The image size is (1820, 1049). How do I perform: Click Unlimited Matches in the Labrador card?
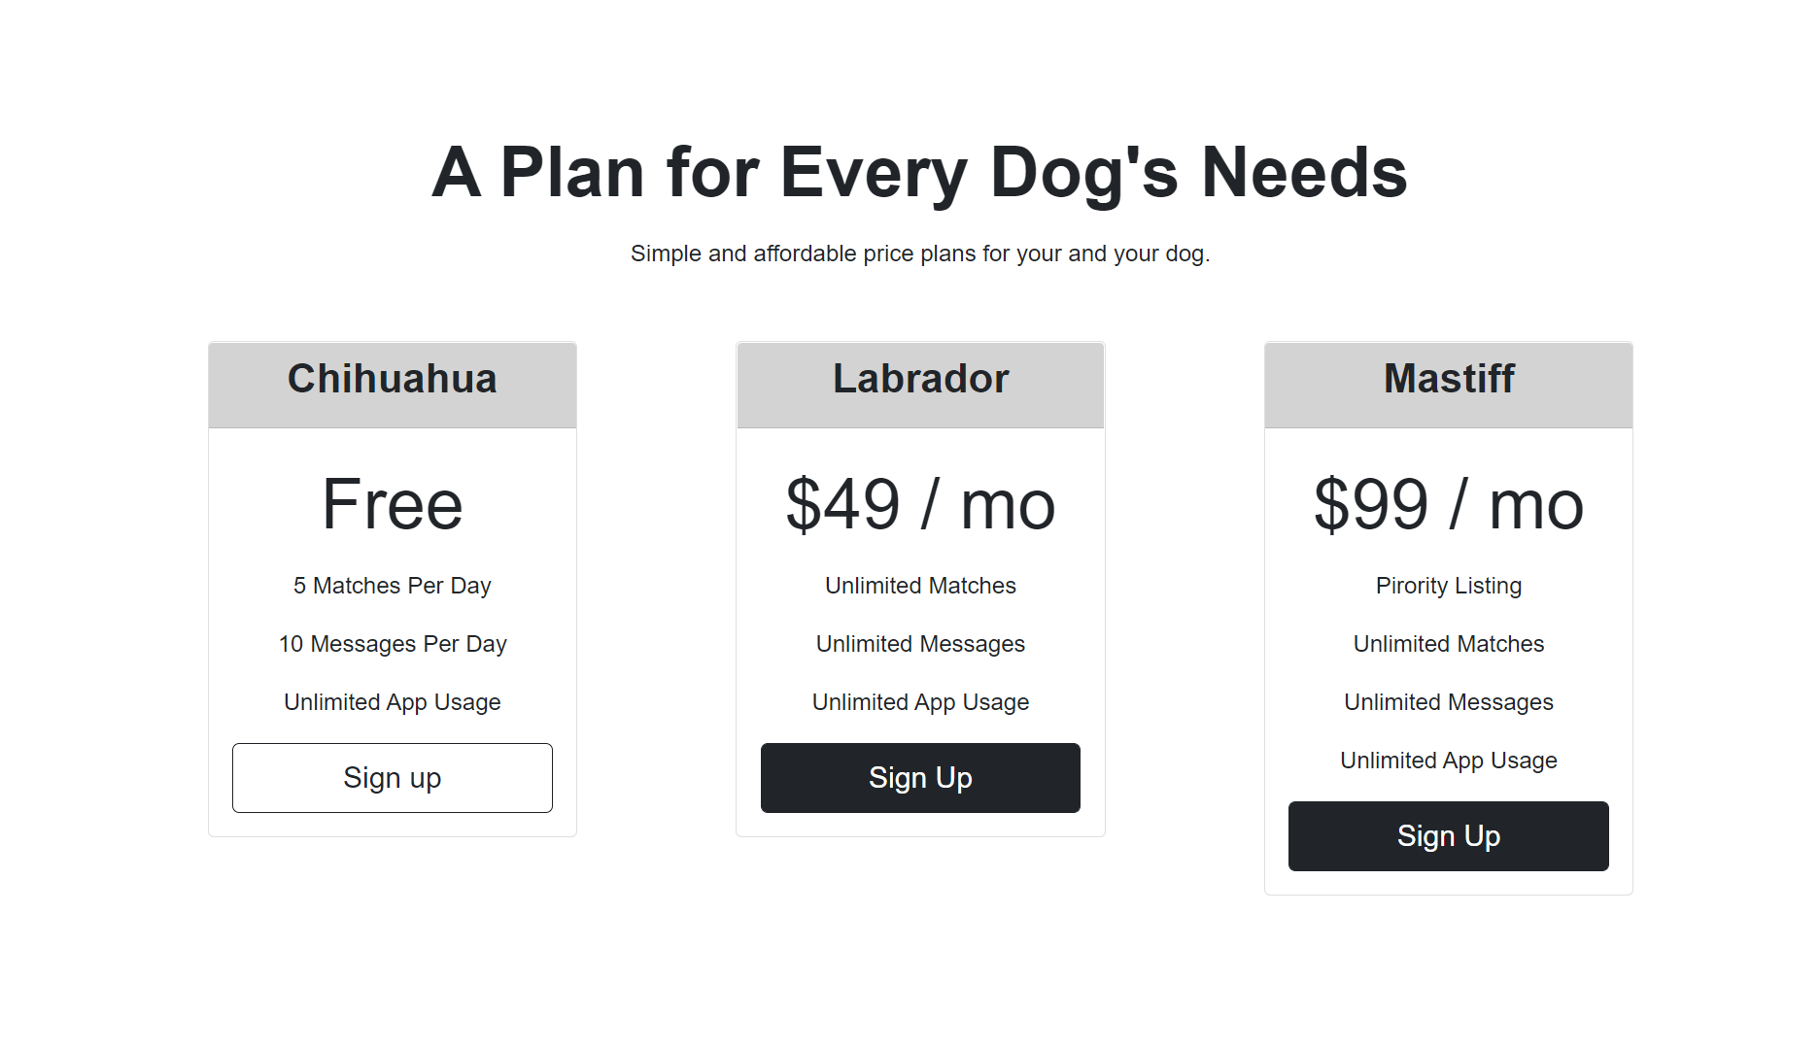(920, 586)
